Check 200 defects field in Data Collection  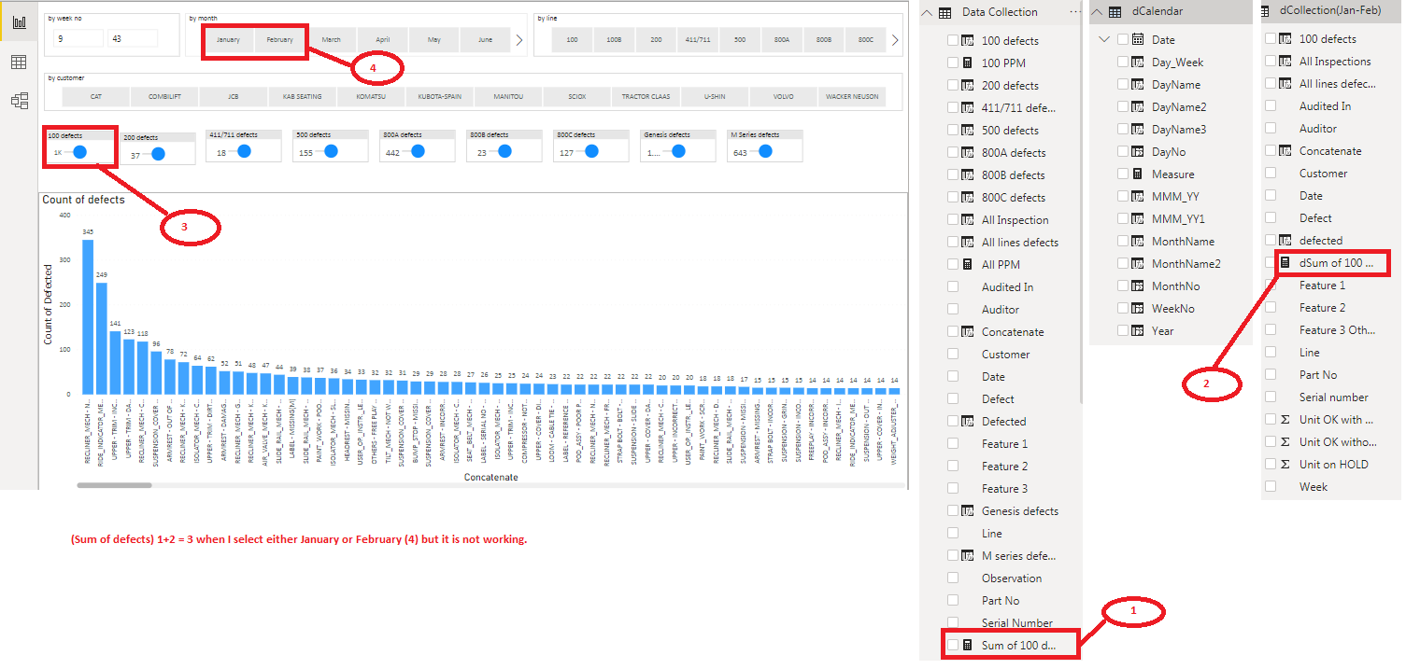(x=952, y=85)
